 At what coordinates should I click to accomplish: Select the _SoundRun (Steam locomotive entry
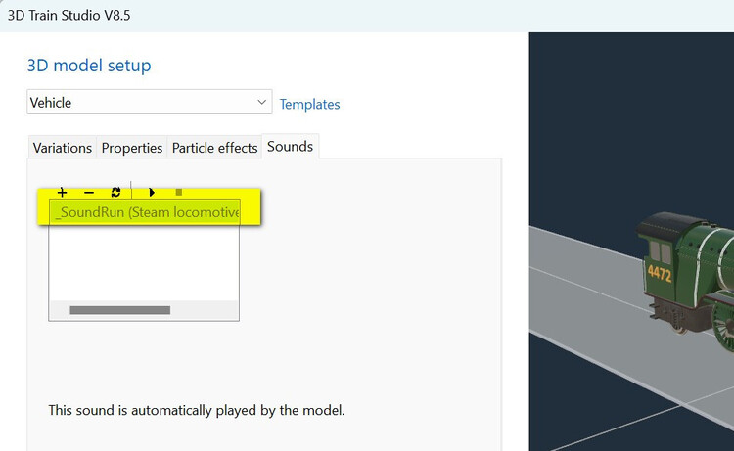tap(145, 212)
